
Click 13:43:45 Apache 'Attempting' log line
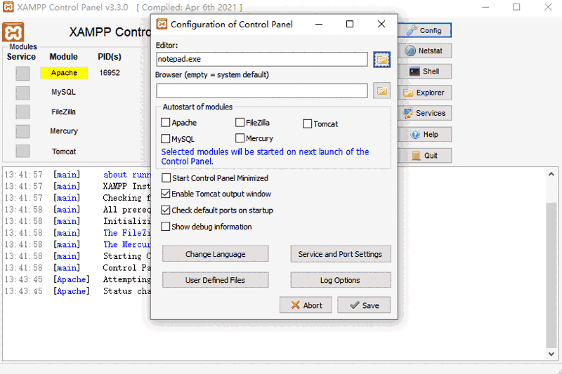pos(77,279)
